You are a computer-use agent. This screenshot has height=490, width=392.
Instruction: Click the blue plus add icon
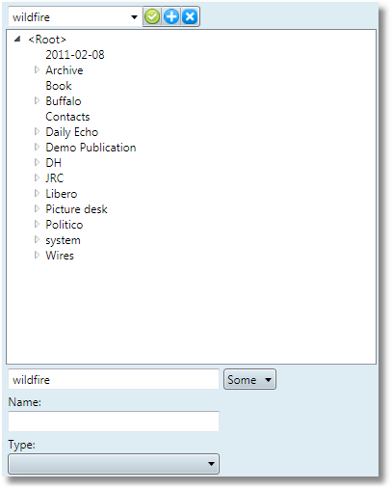pos(171,16)
